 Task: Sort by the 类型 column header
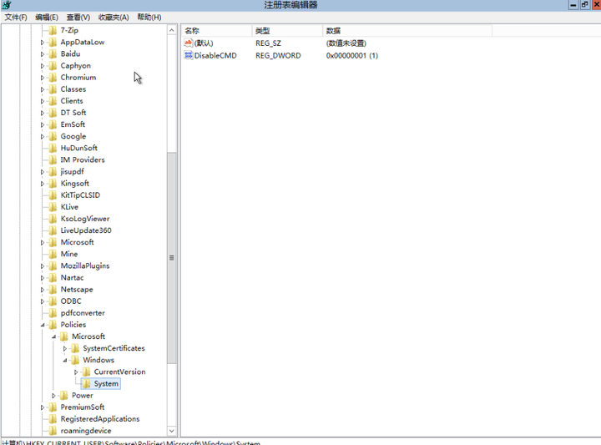tap(287, 31)
